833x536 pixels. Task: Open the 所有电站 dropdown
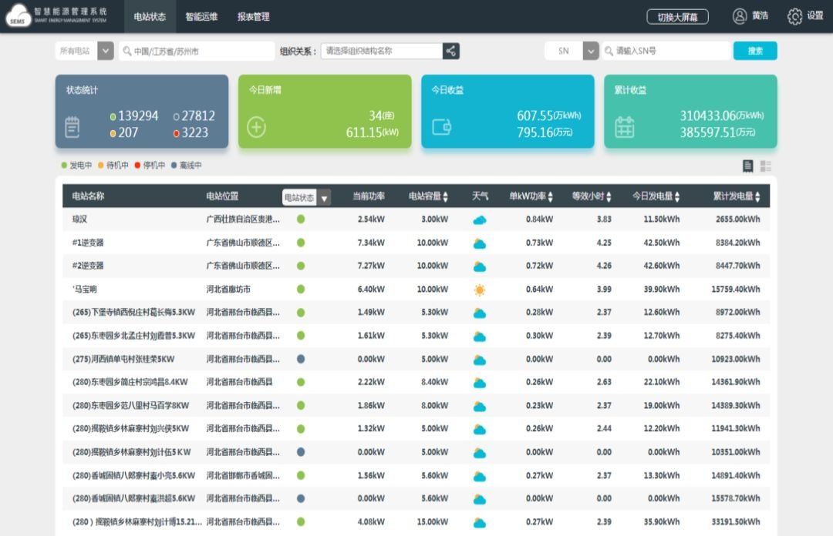tap(106, 51)
